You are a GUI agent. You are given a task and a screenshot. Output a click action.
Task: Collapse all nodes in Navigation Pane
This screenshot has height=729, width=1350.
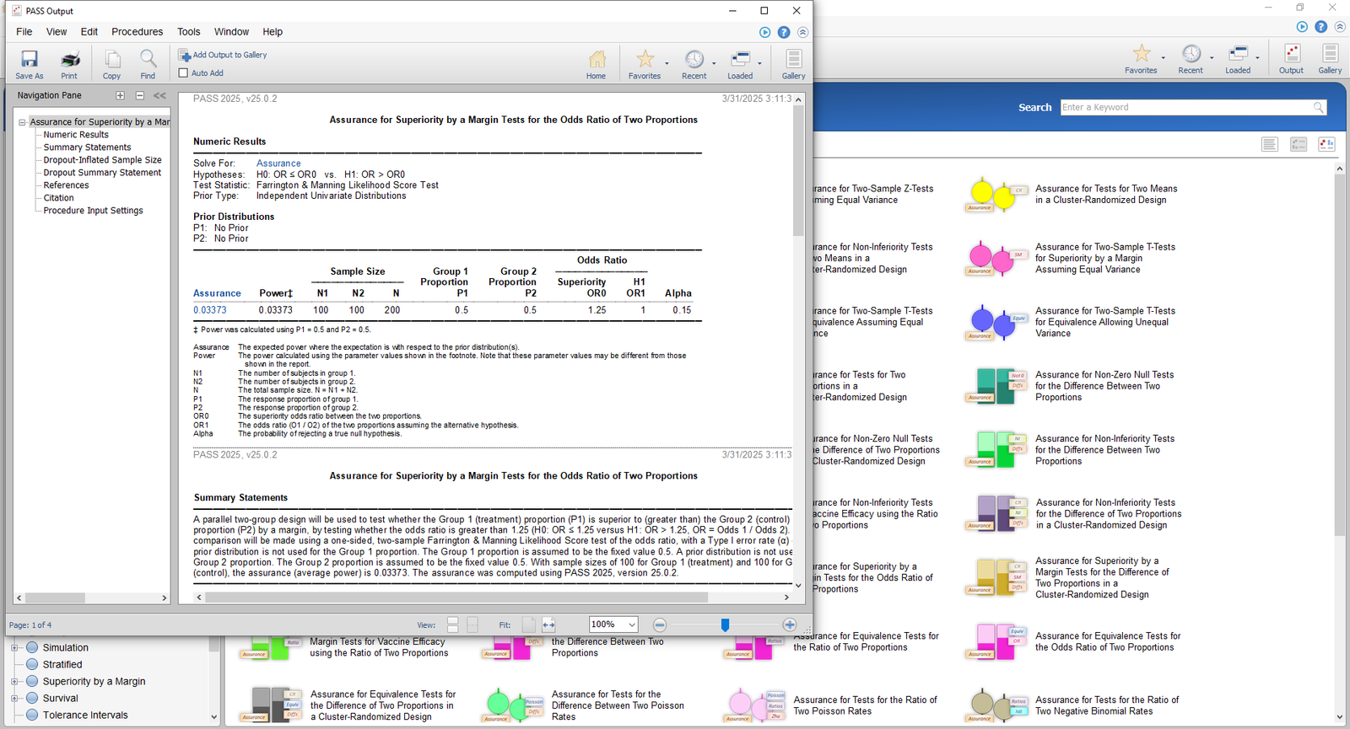pos(139,96)
